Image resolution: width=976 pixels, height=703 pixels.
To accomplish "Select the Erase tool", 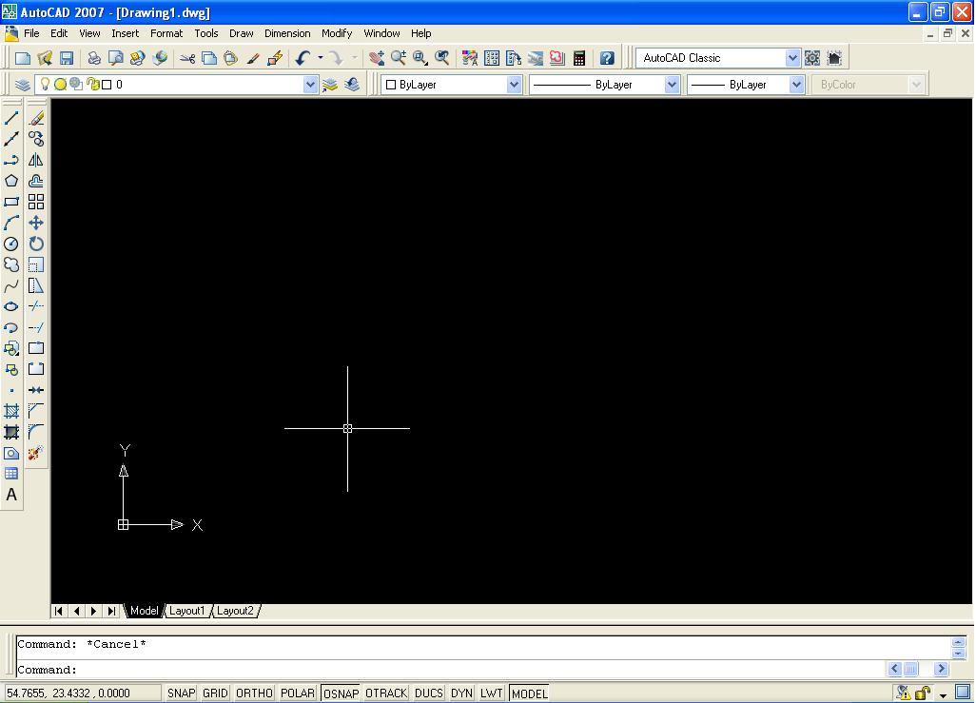I will [34, 117].
